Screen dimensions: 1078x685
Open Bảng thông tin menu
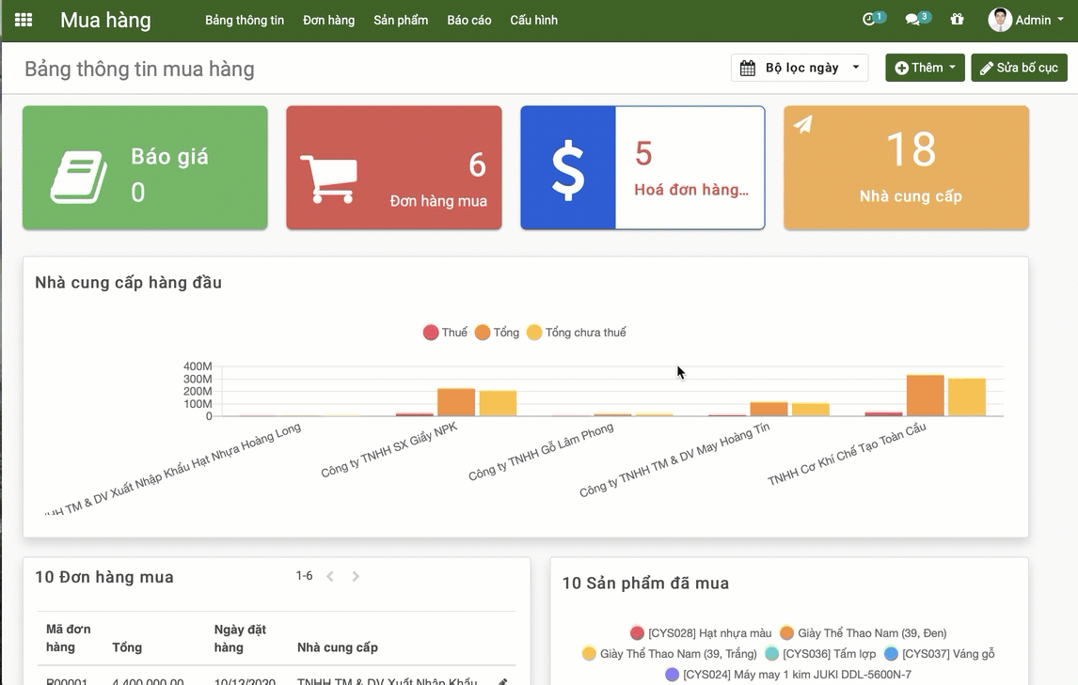pos(244,20)
